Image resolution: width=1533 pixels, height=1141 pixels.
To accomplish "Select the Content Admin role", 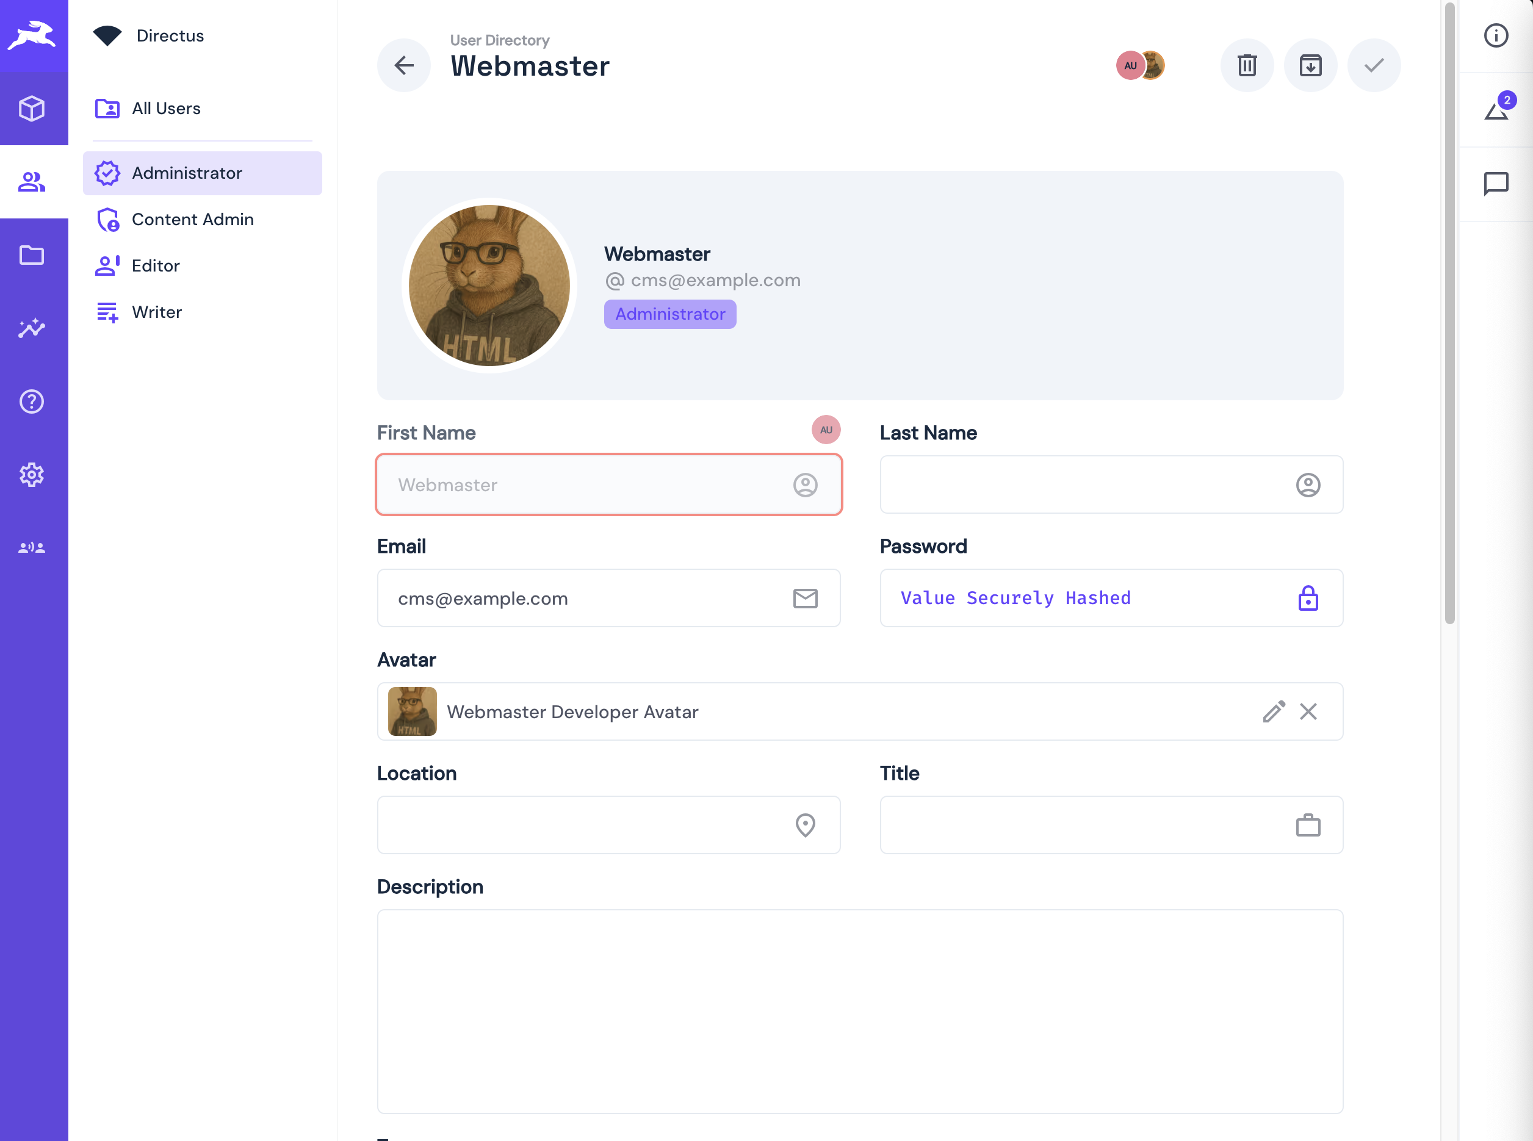I will click(x=193, y=219).
